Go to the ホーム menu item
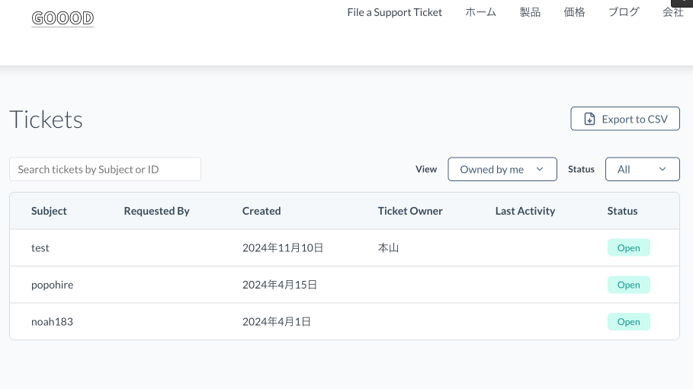 pyautogui.click(x=480, y=12)
